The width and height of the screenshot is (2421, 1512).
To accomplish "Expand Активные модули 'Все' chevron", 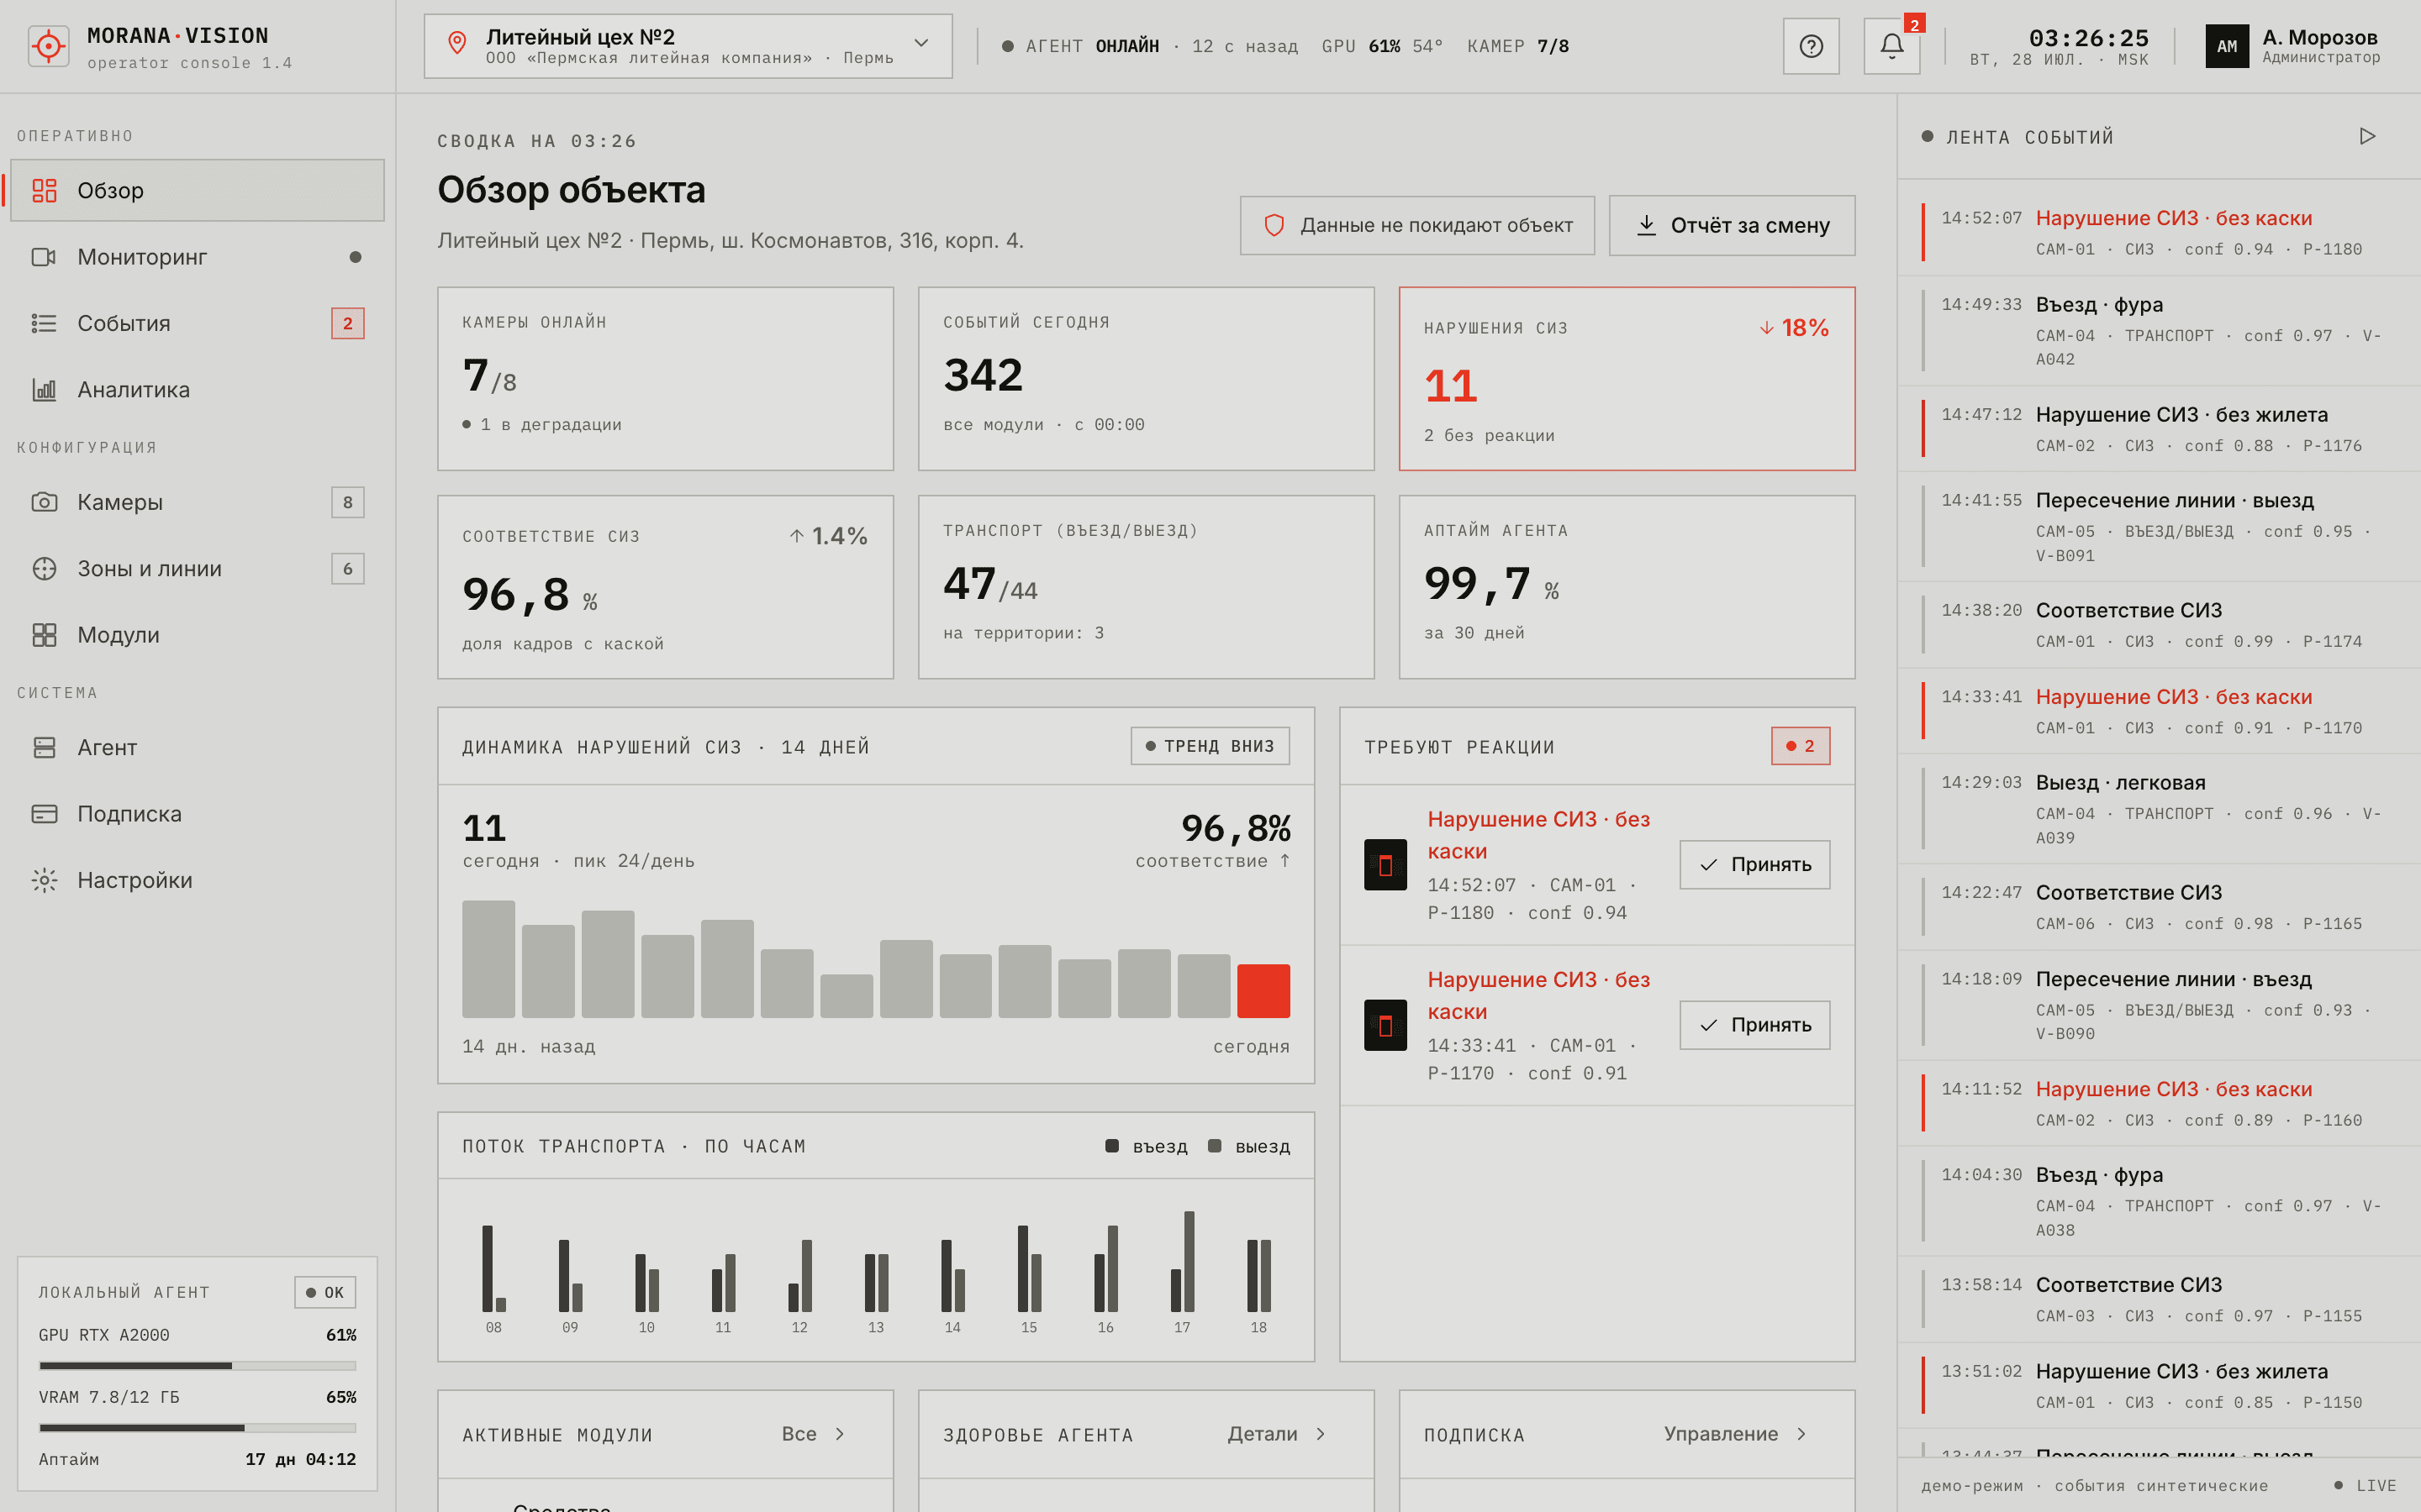I will (x=841, y=1434).
